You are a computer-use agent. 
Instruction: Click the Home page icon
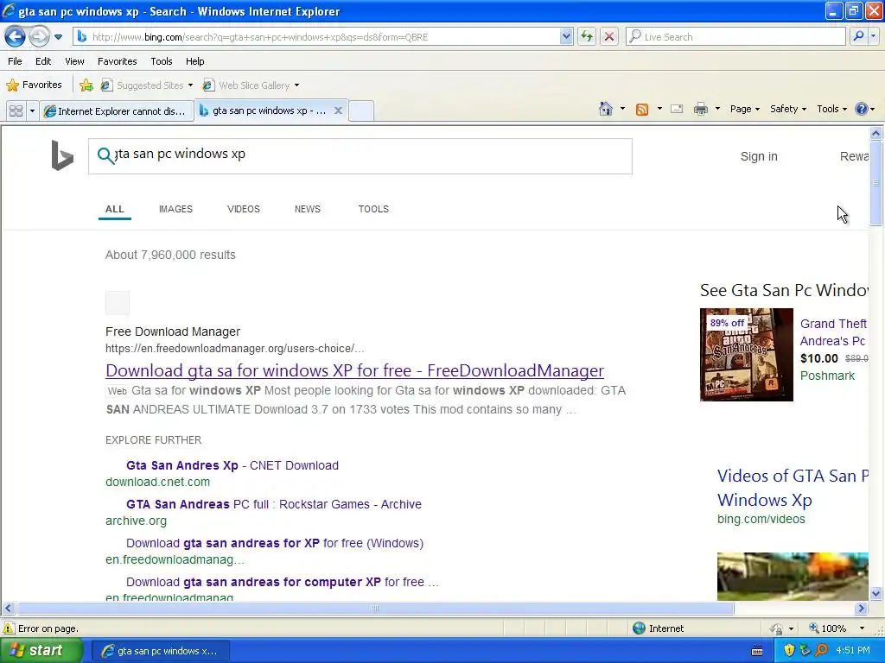[x=606, y=109]
